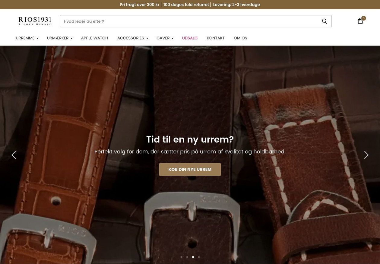Select the first carousel dot
Screen dimensions: 380x264
[x=181, y=257]
